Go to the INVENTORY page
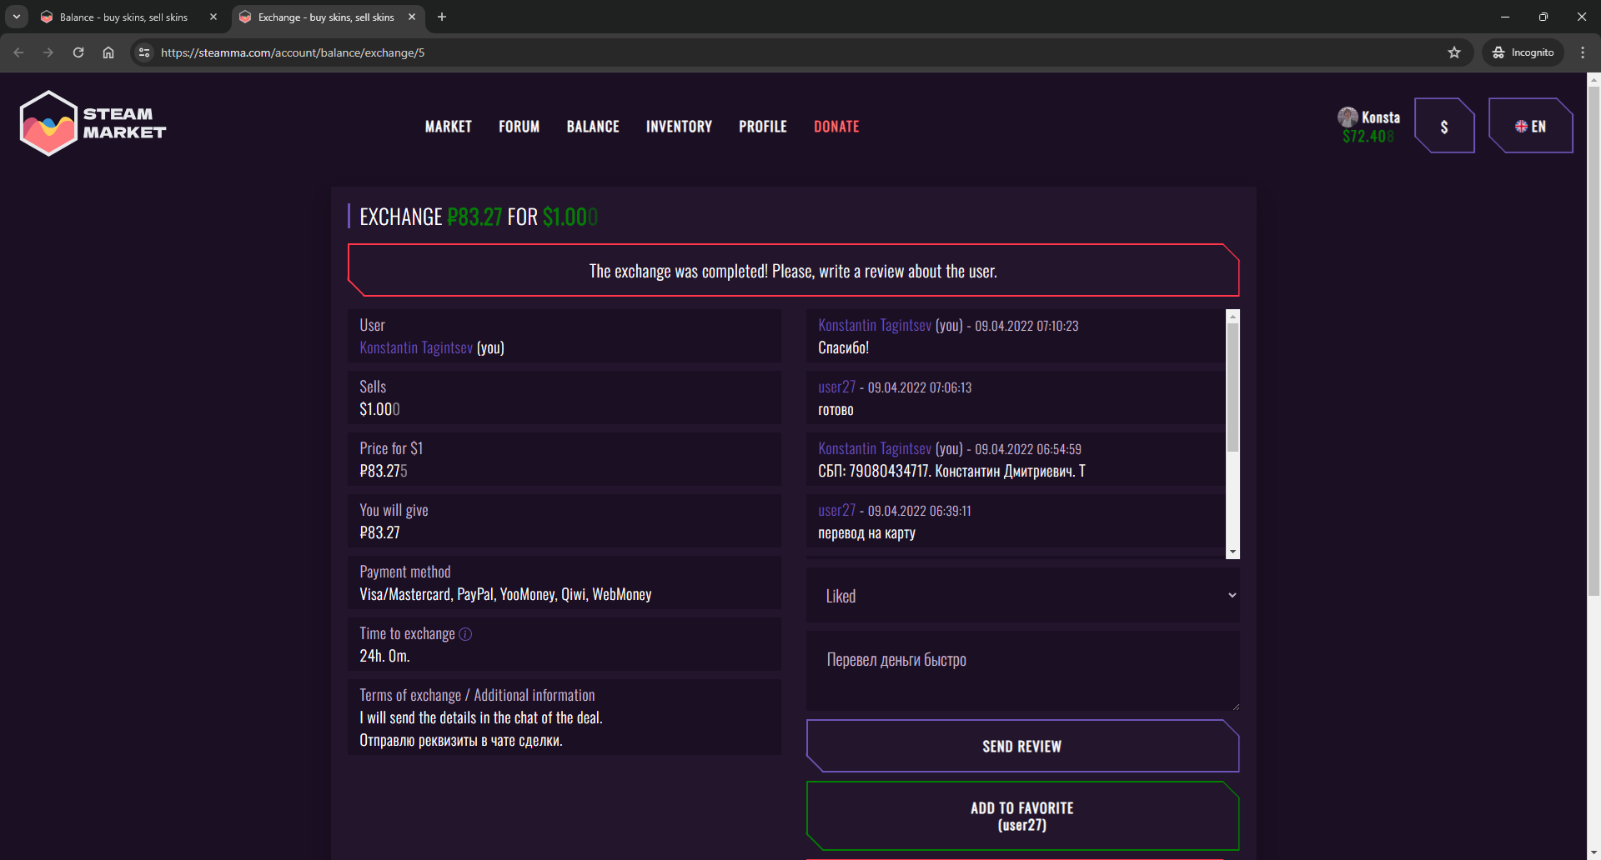Viewport: 1601px width, 860px height. click(679, 127)
